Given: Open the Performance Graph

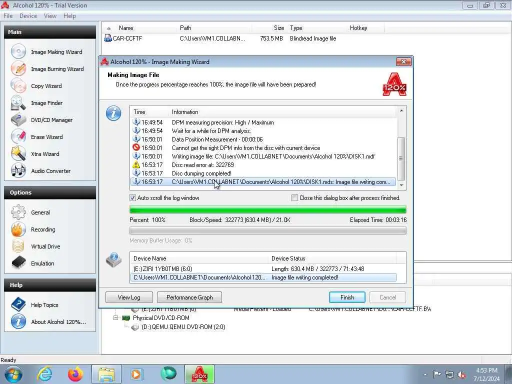Looking at the screenshot, I should (189, 297).
